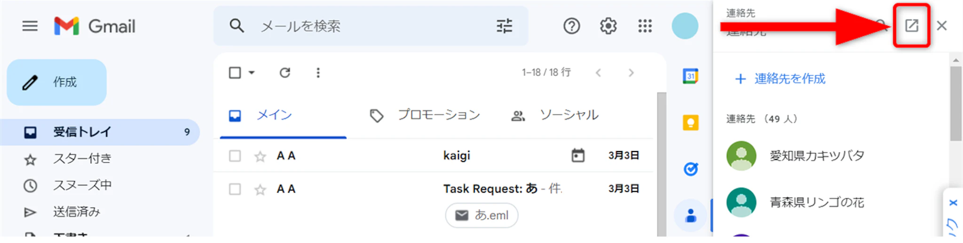
Task: Open the Gmail main menu hamburger icon
Action: coord(30,26)
